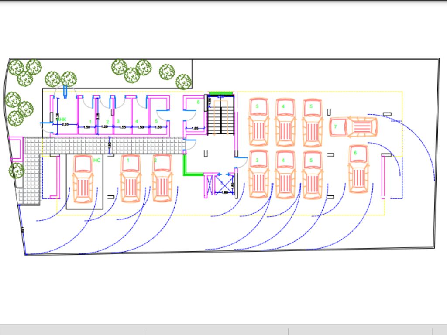Click the first segment of the bottom status bar
Viewport: 447px width, 335px height.
[72, 330]
